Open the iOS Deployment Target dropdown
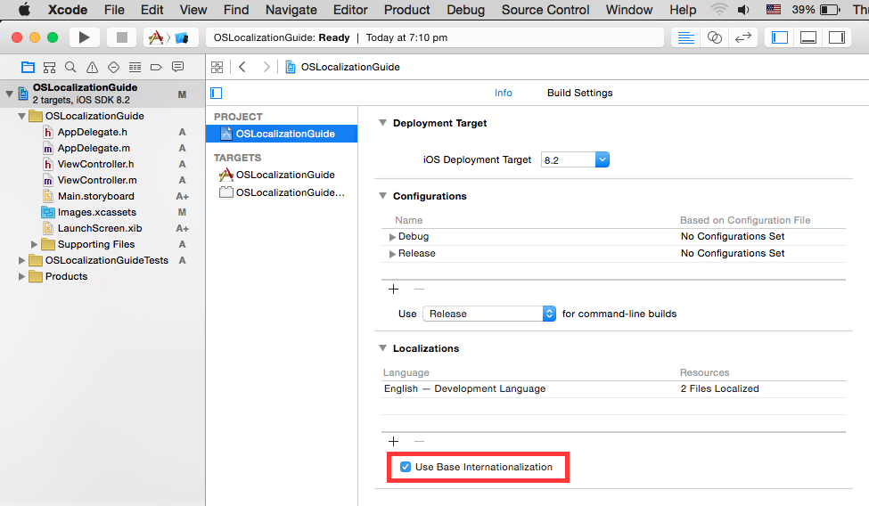 602,159
